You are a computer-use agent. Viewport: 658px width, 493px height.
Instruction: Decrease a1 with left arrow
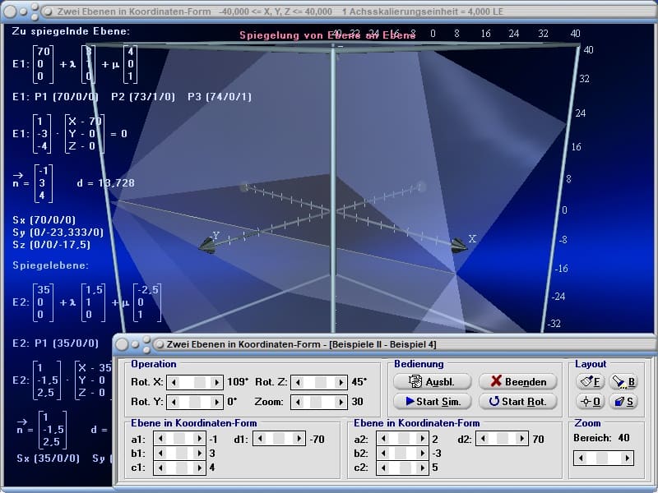[160, 439]
